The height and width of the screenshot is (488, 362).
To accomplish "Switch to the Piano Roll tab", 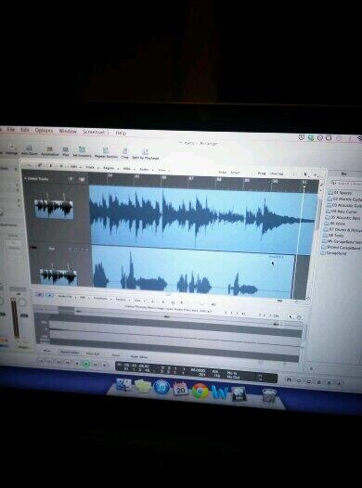I will pyautogui.click(x=93, y=353).
